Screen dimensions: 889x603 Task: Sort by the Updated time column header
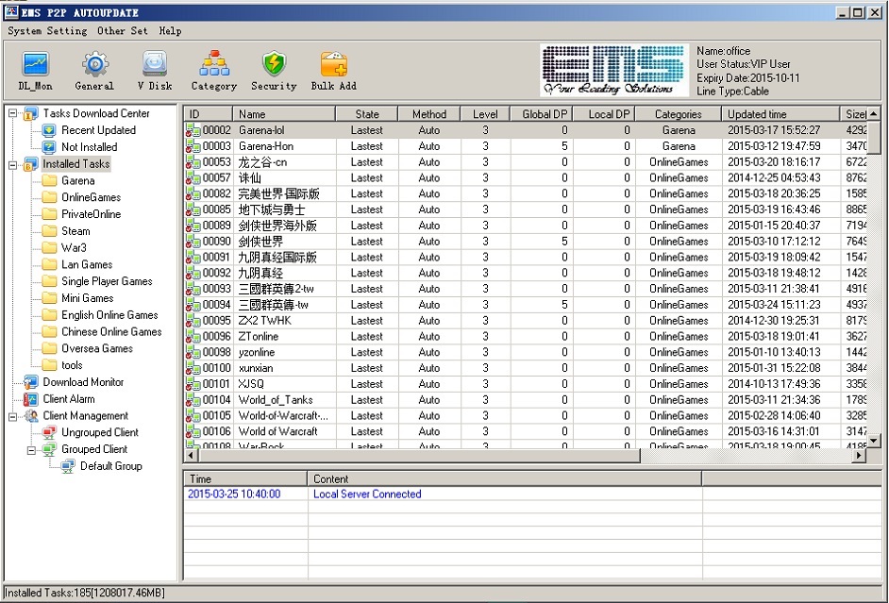click(781, 114)
